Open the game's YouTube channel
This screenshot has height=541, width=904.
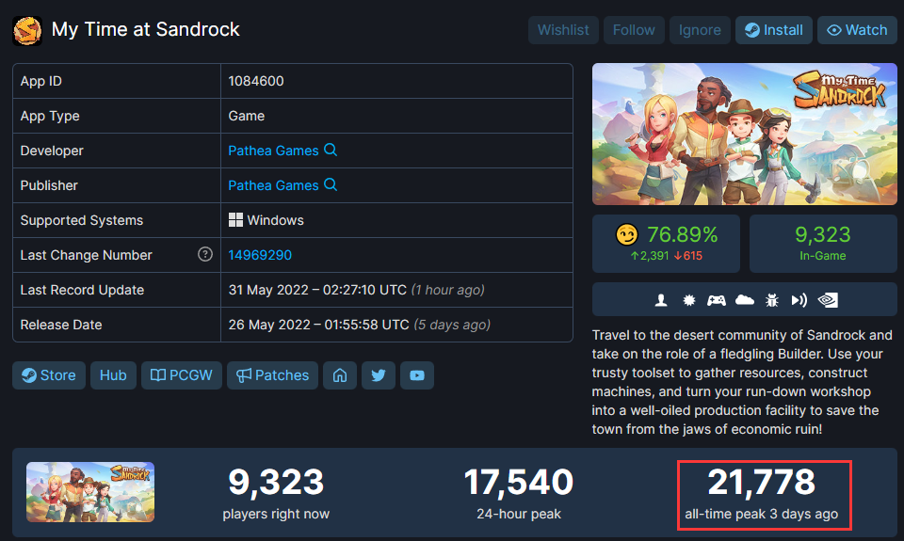click(417, 375)
